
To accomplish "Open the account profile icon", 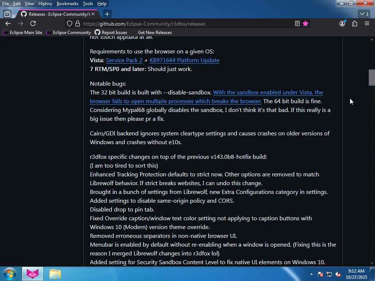I will pyautogui.click(x=342, y=24).
